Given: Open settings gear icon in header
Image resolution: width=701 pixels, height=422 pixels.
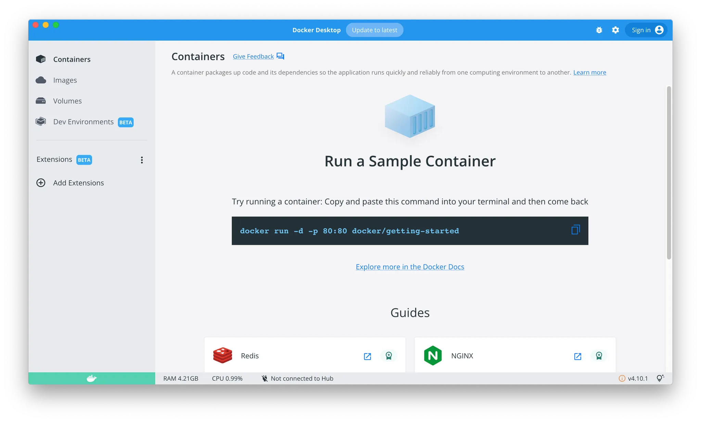Looking at the screenshot, I should click(615, 30).
